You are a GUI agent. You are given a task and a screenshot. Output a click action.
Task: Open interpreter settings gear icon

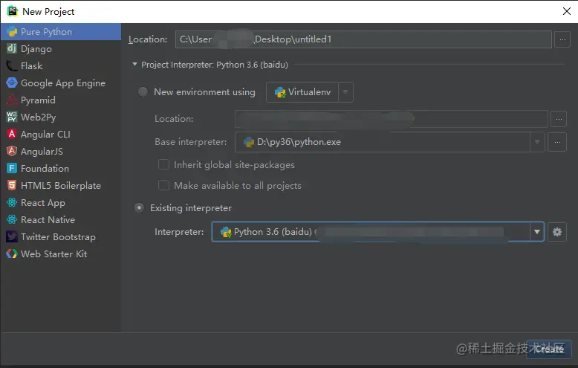[x=557, y=232]
